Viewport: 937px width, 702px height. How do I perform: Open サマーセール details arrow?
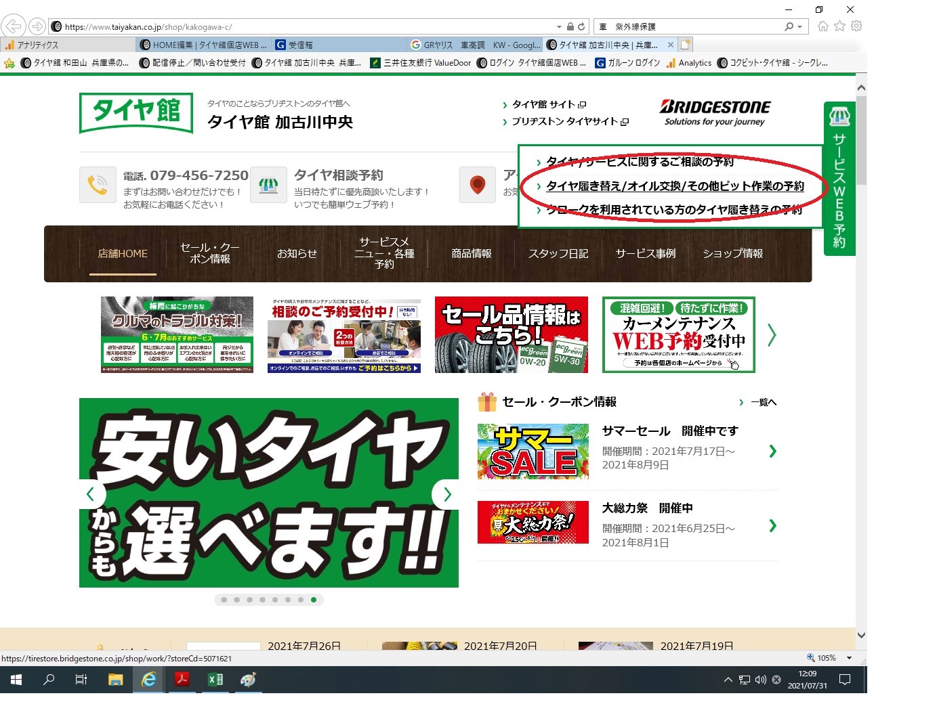click(x=772, y=451)
